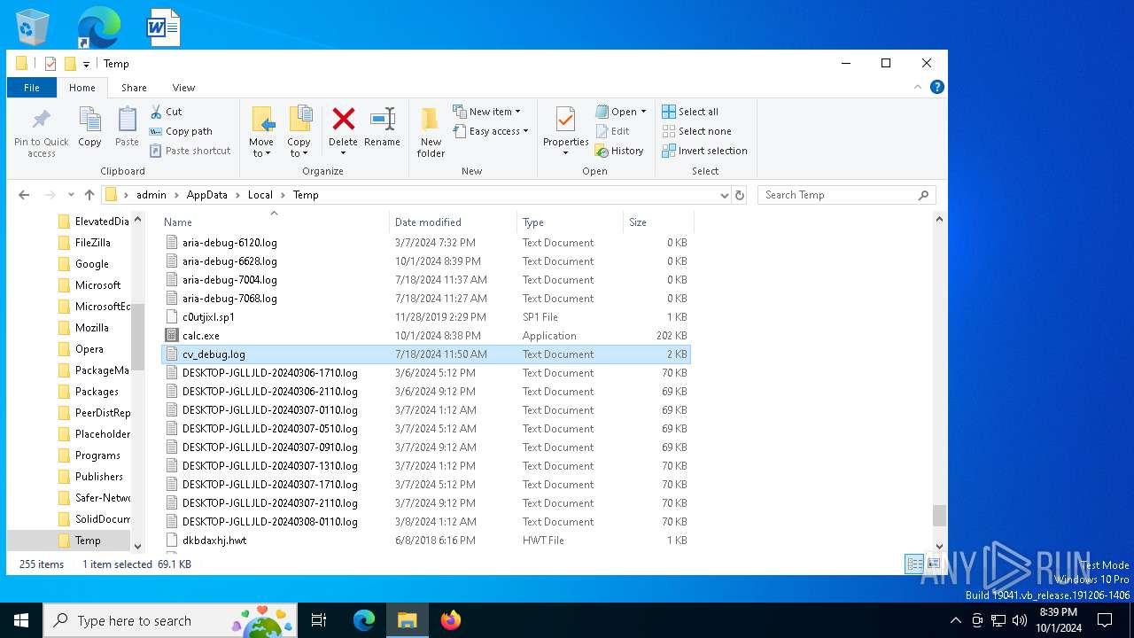Open FileZilla folder in navigation pane

click(x=92, y=243)
